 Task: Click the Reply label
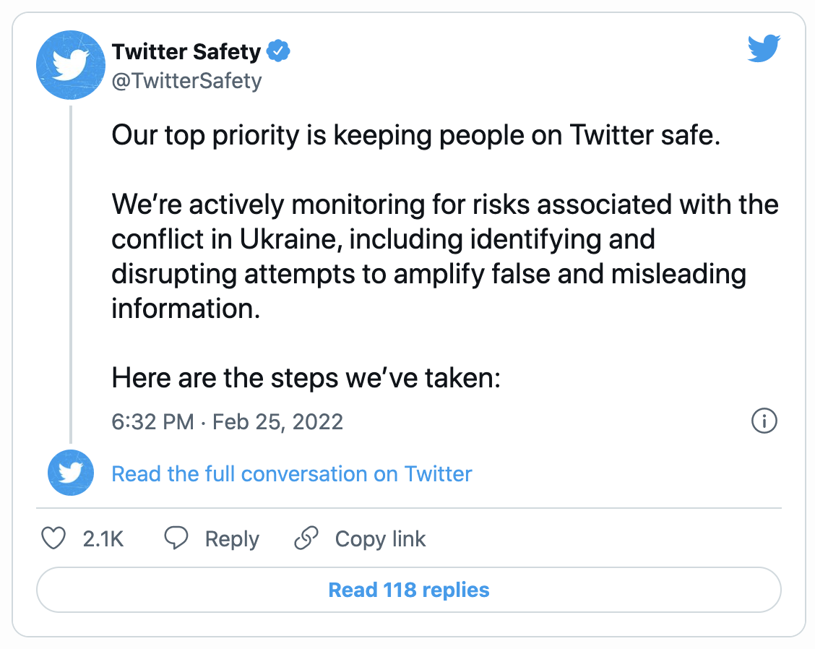pyautogui.click(x=232, y=539)
